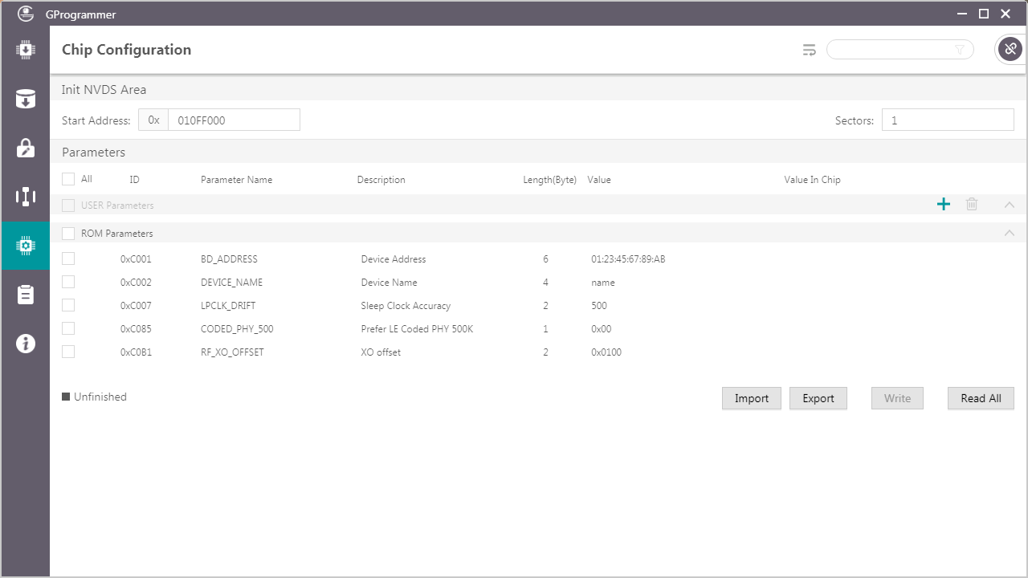Select the ROM Parameters group checkbox
The width and height of the screenshot is (1028, 578).
pyautogui.click(x=68, y=234)
